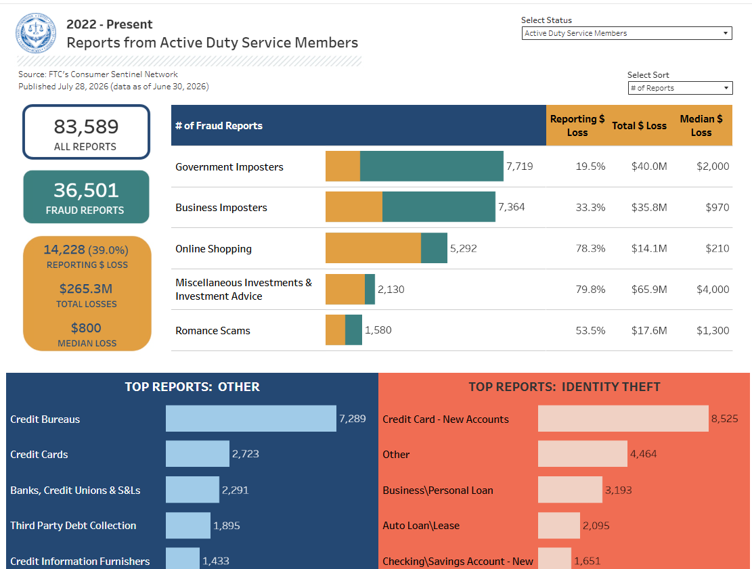Click the Miscellaneous Investments bar
Screen dimensions: 752x569
pos(350,289)
